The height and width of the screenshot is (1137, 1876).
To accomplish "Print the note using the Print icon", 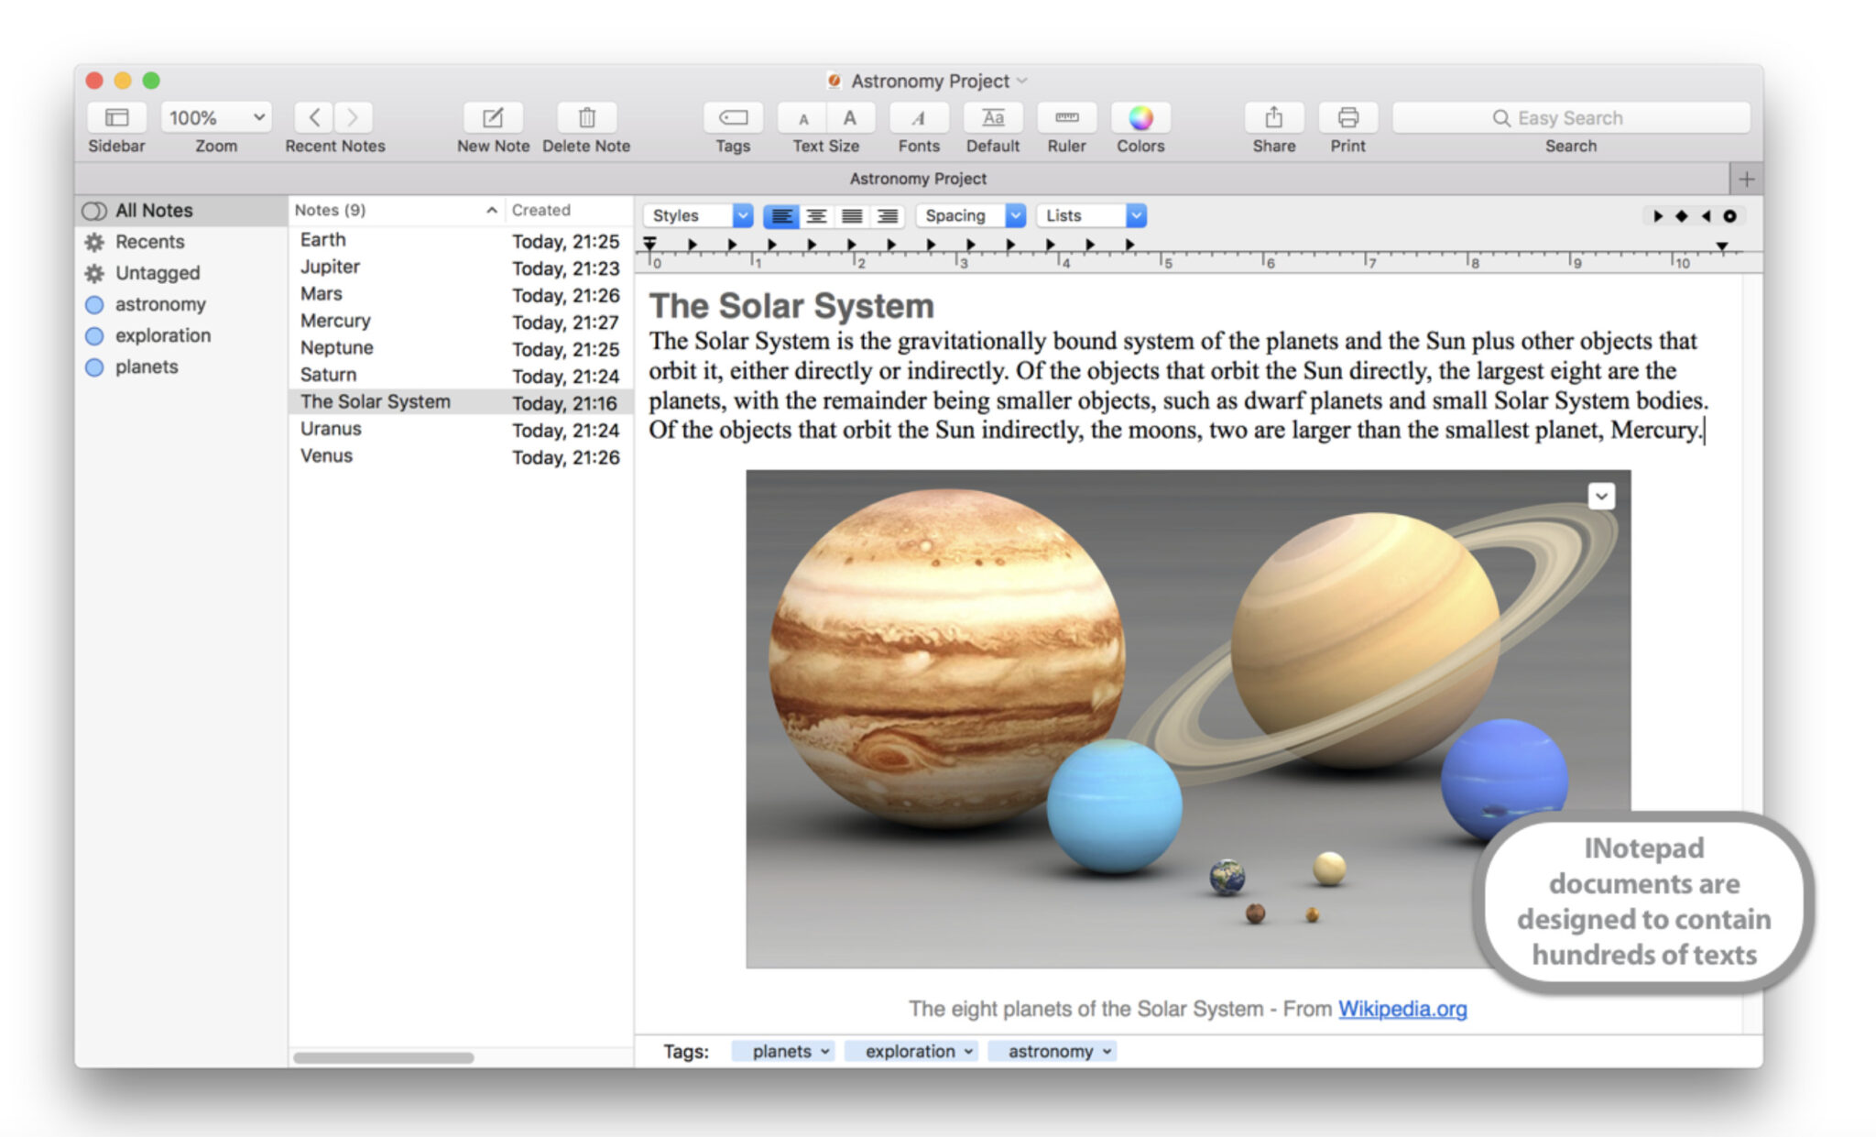I will click(x=1347, y=119).
